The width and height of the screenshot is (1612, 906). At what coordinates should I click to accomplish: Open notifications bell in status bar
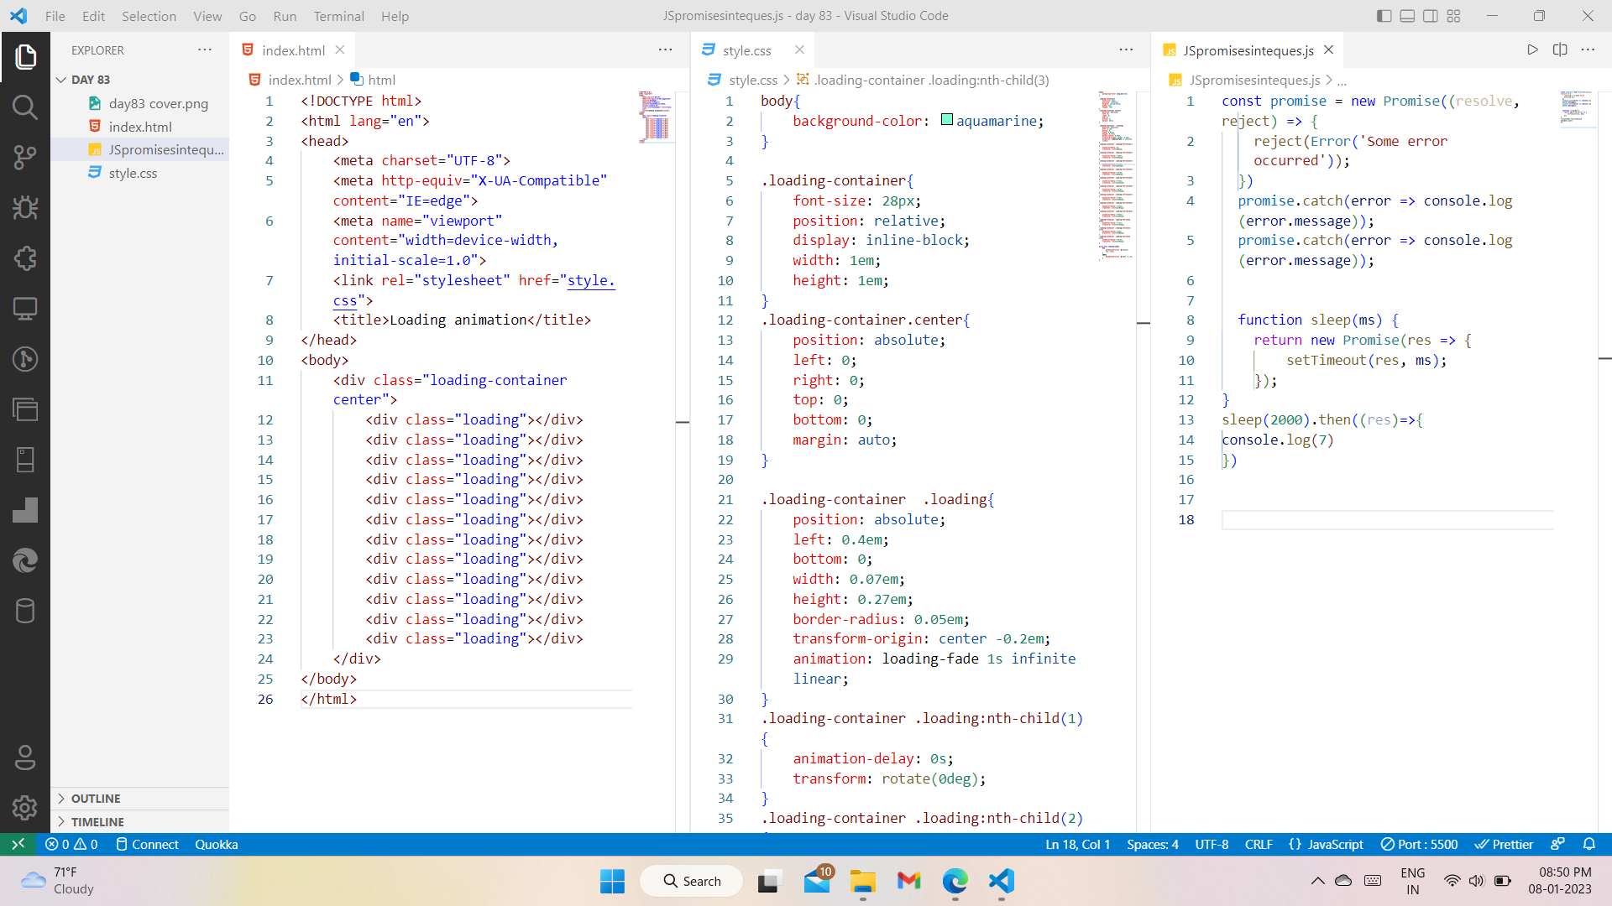coord(1588,844)
